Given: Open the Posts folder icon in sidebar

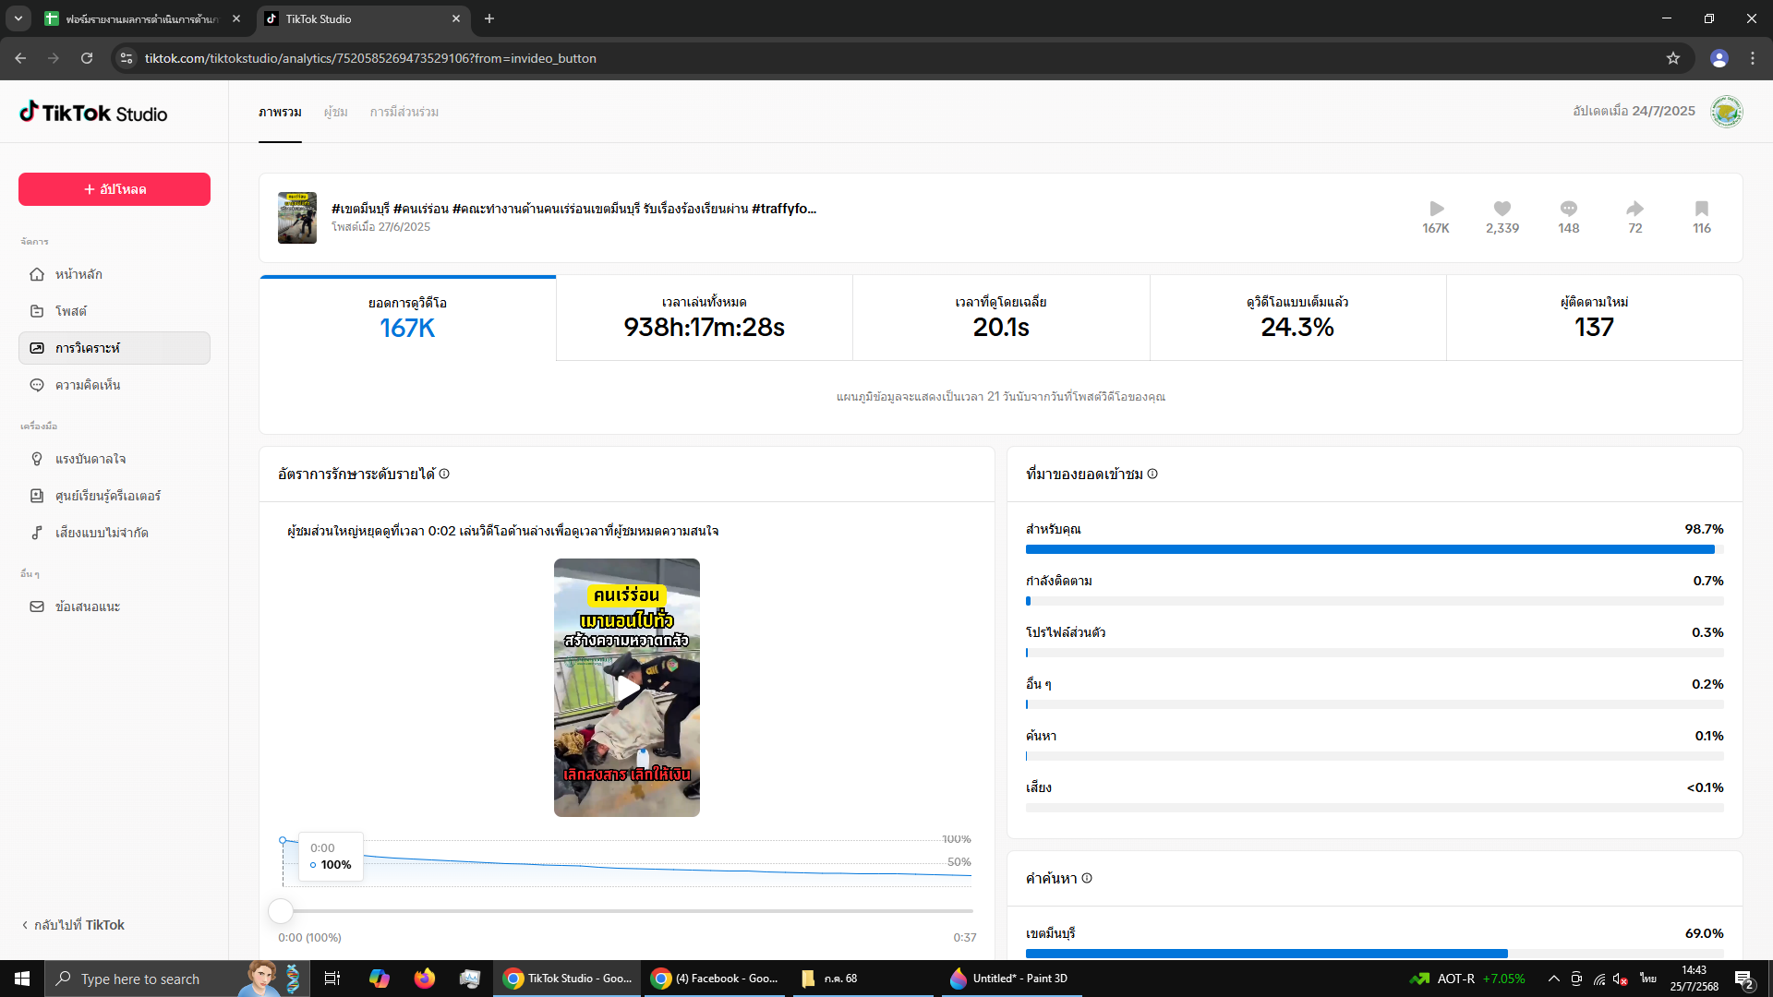Looking at the screenshot, I should (x=37, y=311).
